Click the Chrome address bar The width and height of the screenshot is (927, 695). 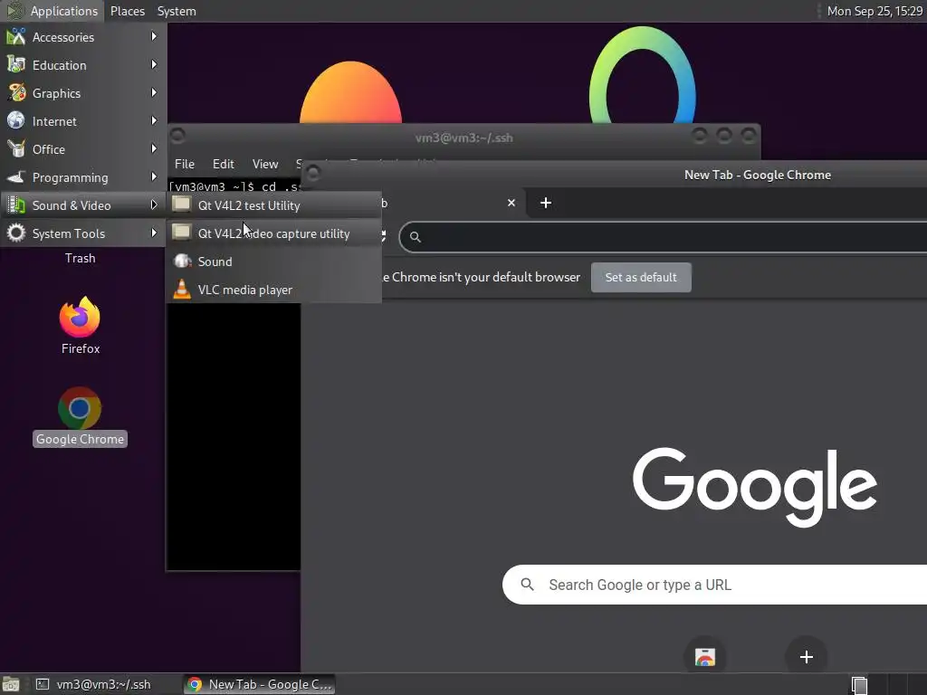point(664,237)
